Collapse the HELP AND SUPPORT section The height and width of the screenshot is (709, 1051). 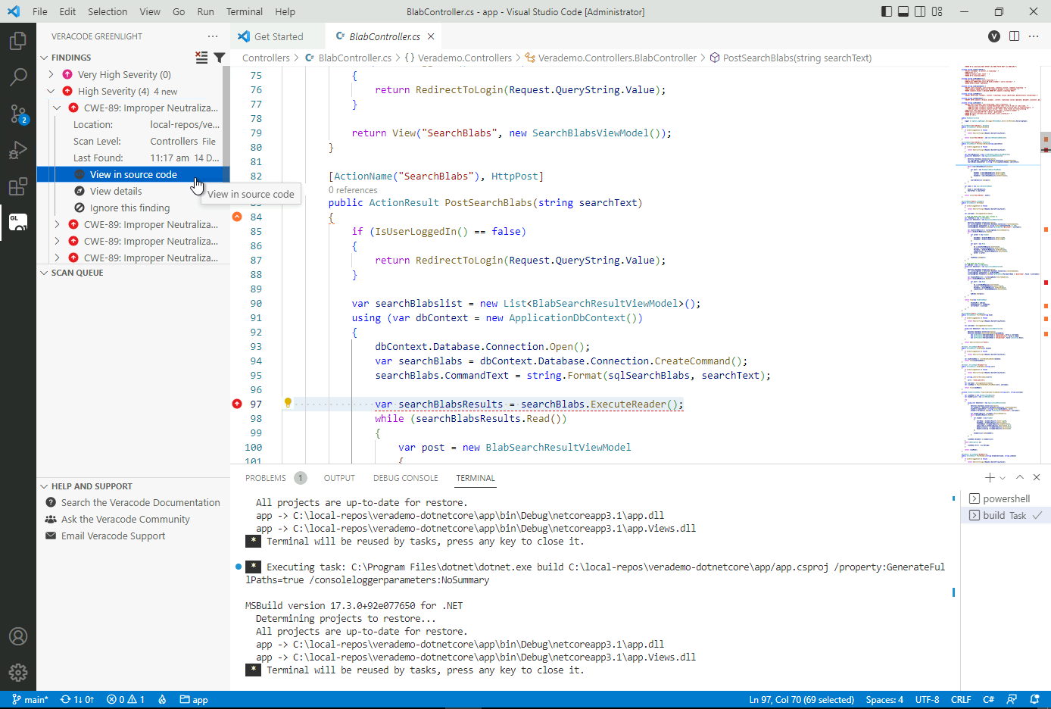(x=44, y=486)
